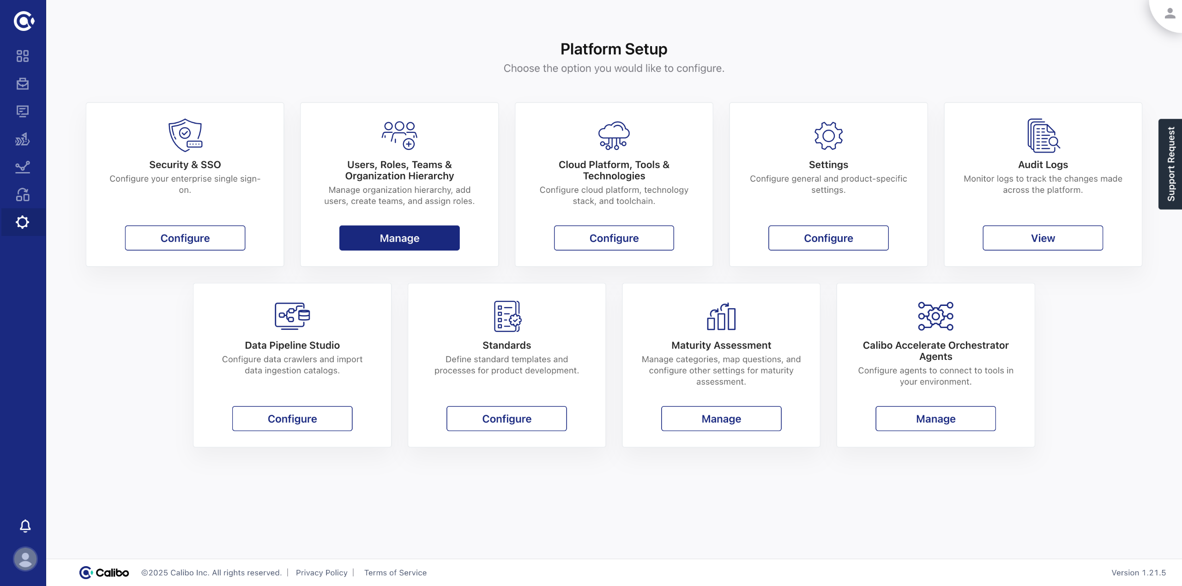The height and width of the screenshot is (586, 1182).
Task: Open the Terms of Service link
Action: pyautogui.click(x=395, y=573)
